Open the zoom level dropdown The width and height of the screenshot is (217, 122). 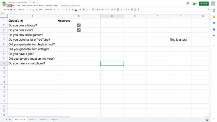(x=21, y=9)
